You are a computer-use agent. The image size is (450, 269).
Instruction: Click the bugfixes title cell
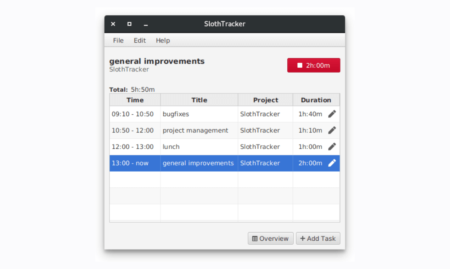[199, 114]
